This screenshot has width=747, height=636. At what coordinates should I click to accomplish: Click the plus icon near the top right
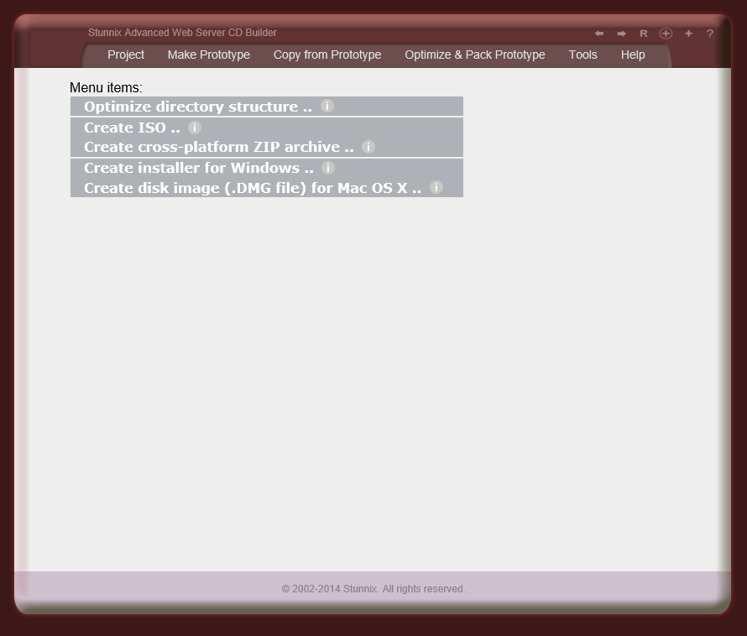[688, 34]
